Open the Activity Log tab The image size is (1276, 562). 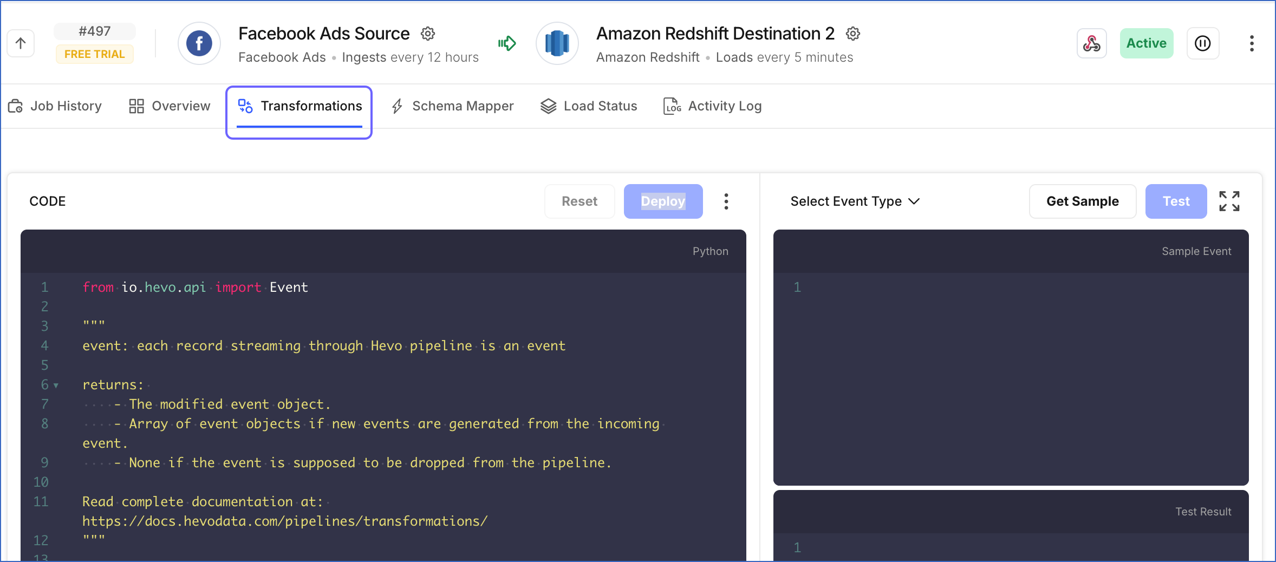[712, 106]
